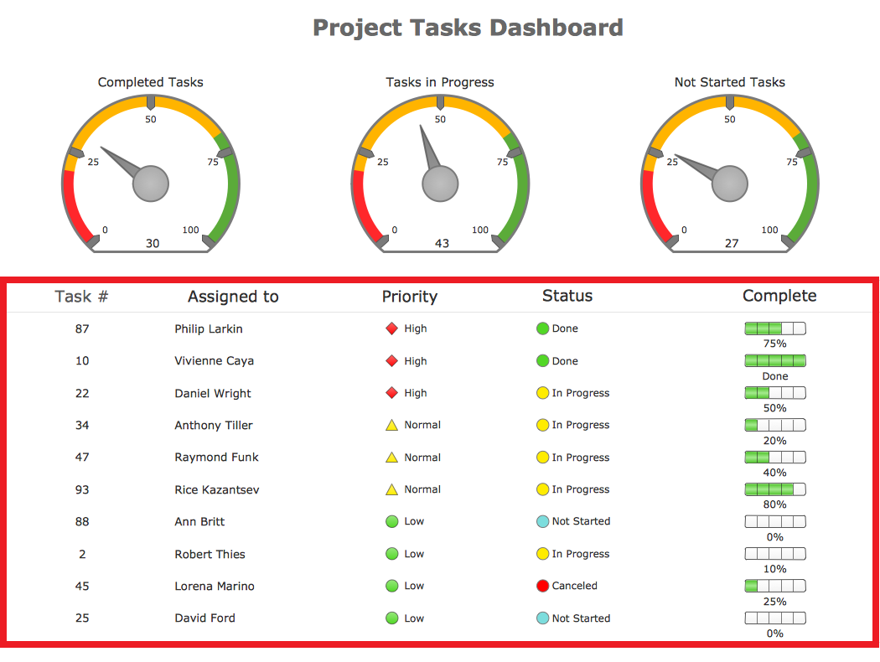Click the yellow triangle Normal priority icon for Anthony Tiller
The width and height of the screenshot is (880, 662).
391,425
